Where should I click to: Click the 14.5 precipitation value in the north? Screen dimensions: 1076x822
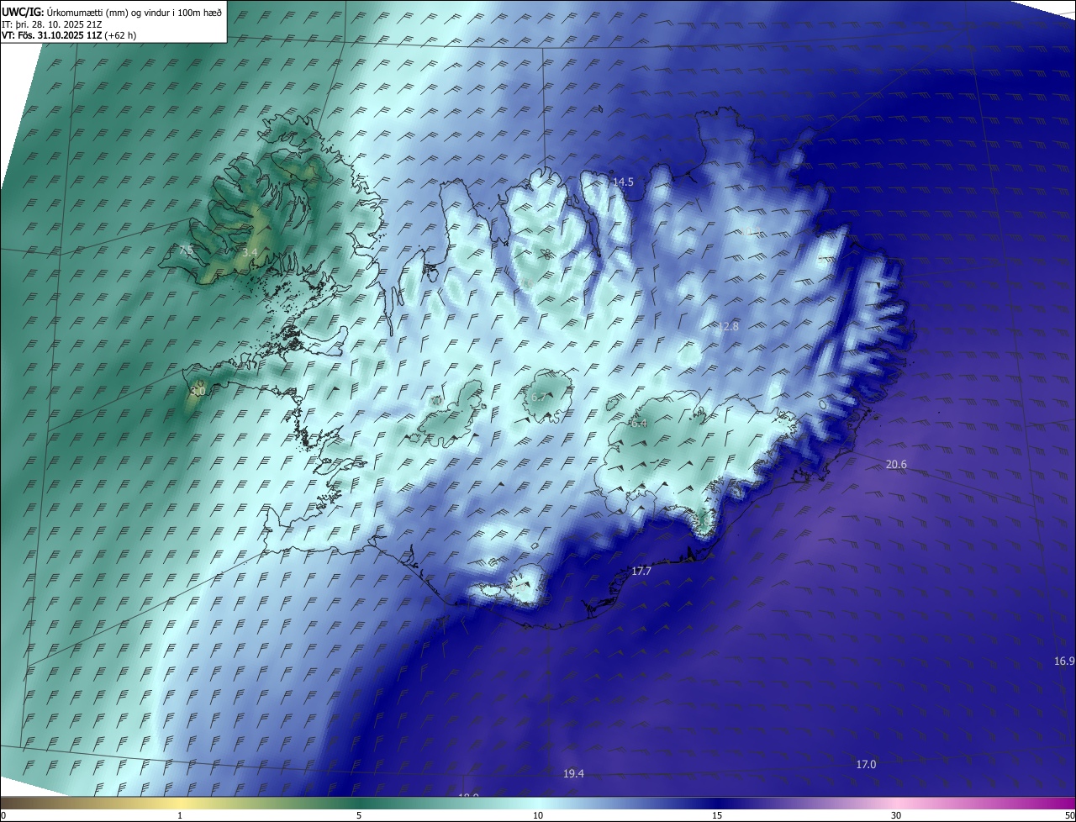(623, 182)
